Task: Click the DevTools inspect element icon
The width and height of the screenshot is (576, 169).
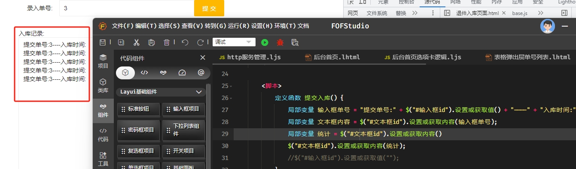Action: pos(351,2)
